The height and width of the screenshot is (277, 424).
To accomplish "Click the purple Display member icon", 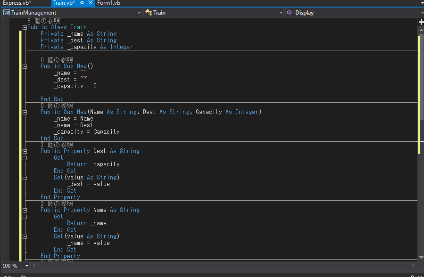I will (x=290, y=13).
